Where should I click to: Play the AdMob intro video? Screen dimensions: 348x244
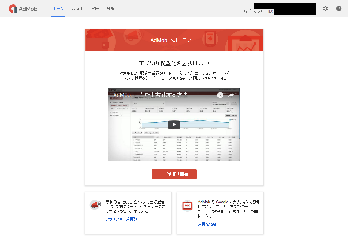tap(174, 125)
